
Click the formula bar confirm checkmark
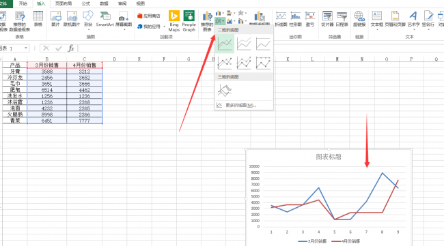(x=59, y=48)
